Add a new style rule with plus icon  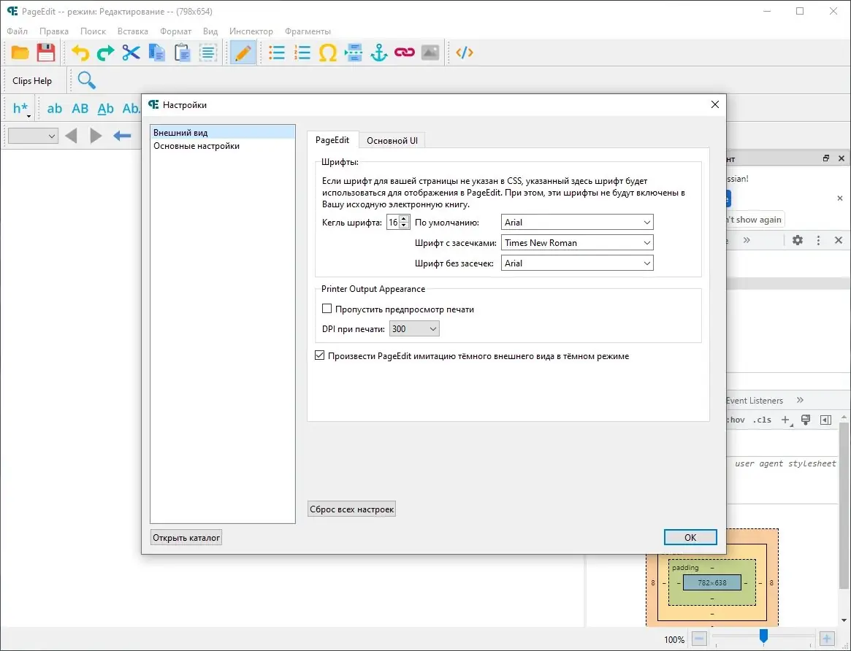786,420
